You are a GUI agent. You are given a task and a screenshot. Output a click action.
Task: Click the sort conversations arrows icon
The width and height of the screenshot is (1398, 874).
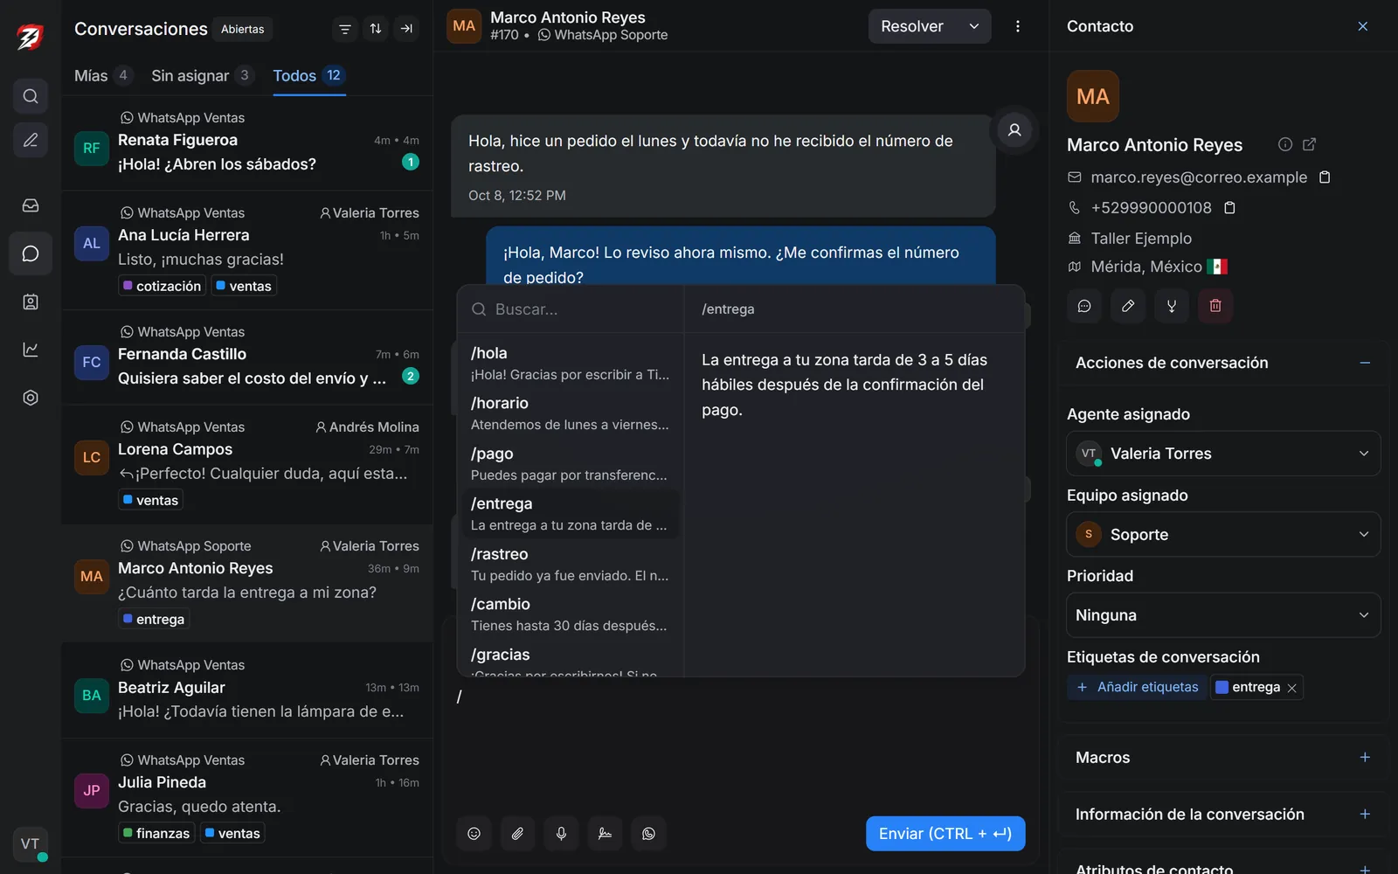[376, 29]
